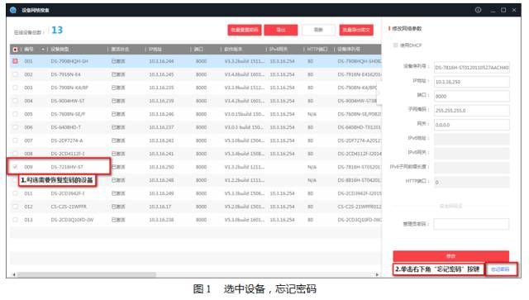
Task: Select the checkbox for device 007
Action: point(15,140)
